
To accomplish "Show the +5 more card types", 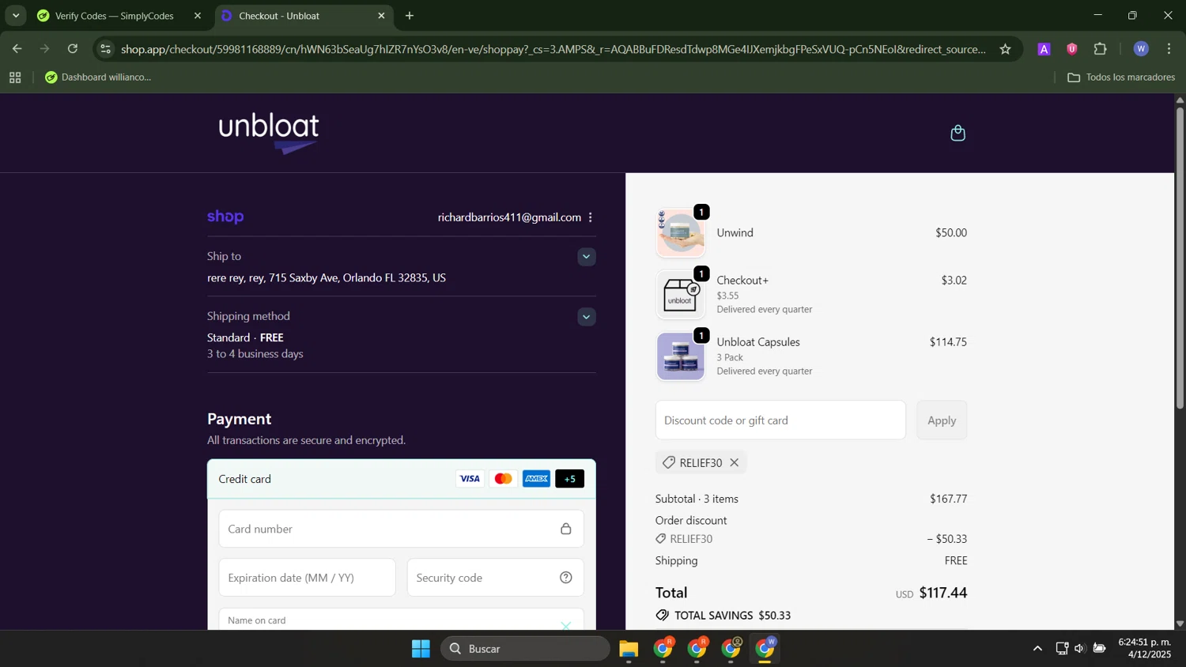I will (x=569, y=479).
